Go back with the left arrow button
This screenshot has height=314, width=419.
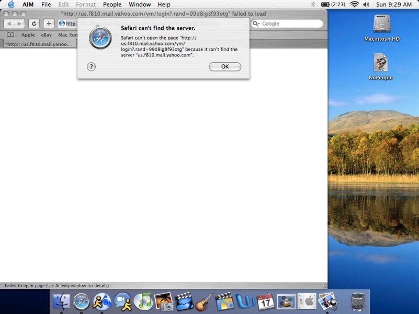(x=9, y=24)
